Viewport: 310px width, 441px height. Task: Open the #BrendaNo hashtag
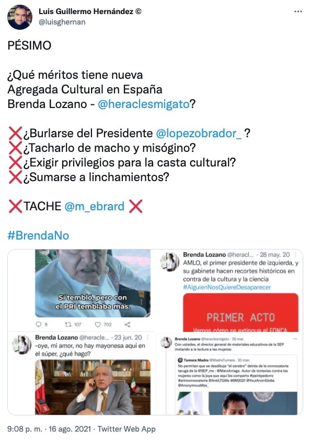(x=38, y=236)
